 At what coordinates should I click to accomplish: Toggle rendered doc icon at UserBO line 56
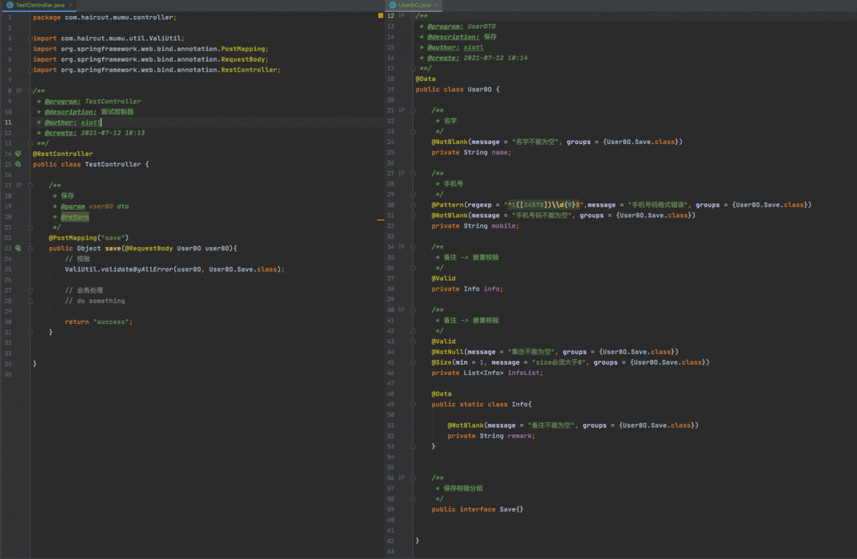point(402,478)
